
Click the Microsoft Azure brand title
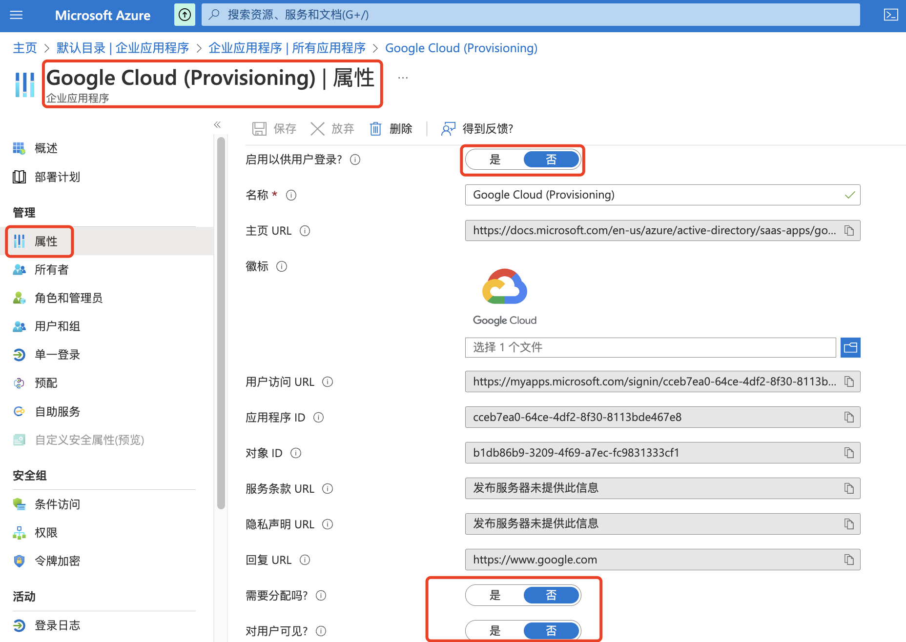[x=103, y=15]
